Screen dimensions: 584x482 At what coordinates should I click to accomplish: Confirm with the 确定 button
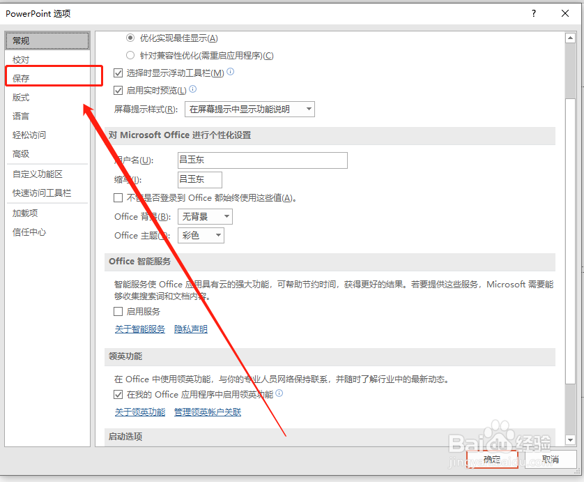pyautogui.click(x=492, y=459)
